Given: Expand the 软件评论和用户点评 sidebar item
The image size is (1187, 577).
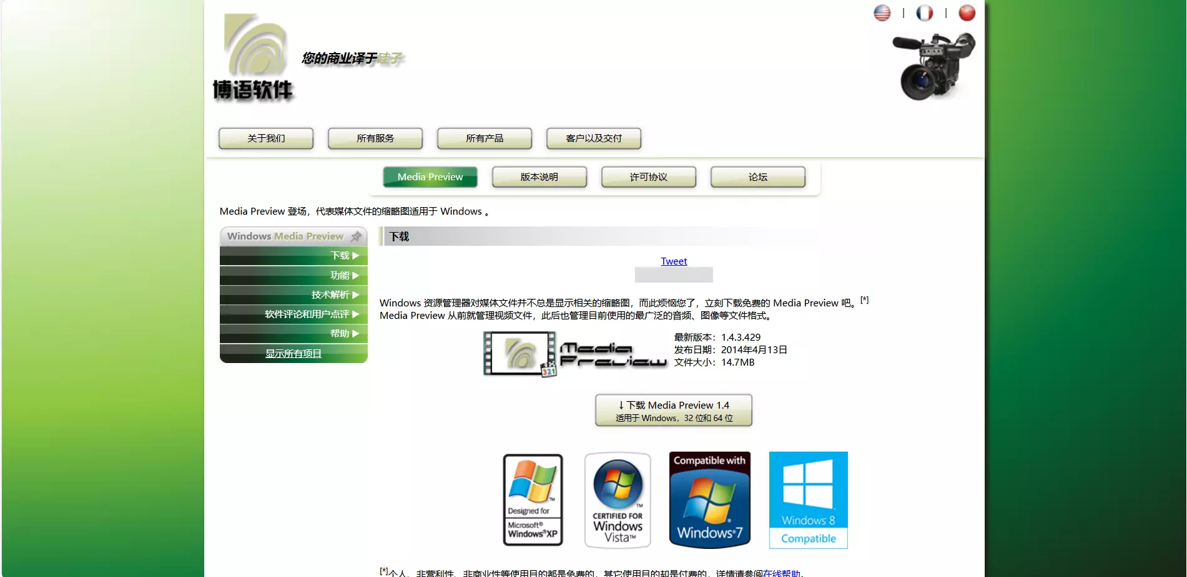Looking at the screenshot, I should [x=293, y=314].
